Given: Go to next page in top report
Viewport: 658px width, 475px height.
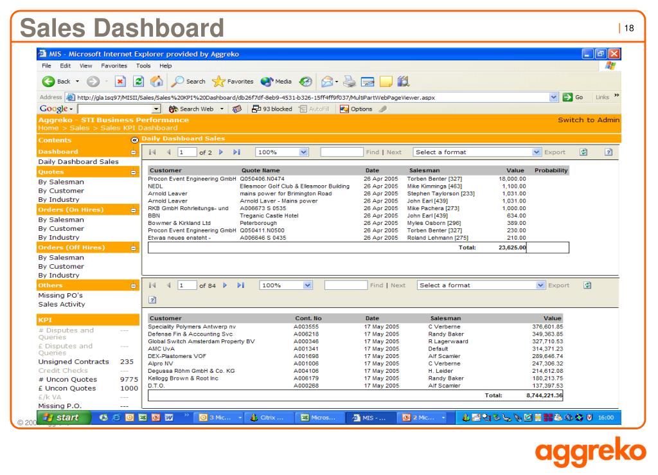Looking at the screenshot, I should coord(221,152).
